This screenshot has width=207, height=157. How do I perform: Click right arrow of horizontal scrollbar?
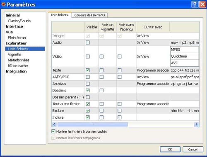pyautogui.click(x=196, y=124)
